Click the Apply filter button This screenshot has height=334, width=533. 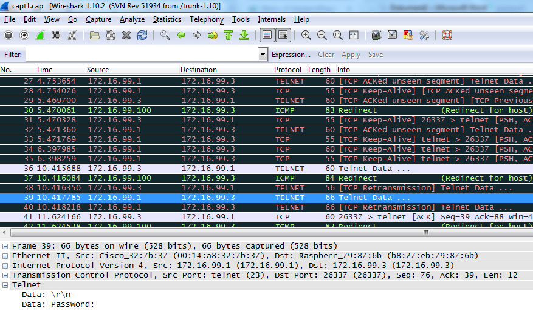[x=351, y=55]
